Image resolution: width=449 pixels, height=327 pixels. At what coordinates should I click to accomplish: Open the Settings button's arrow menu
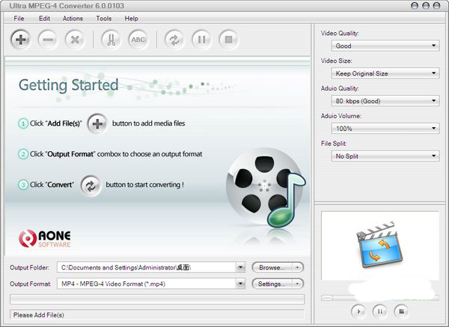pos(298,284)
